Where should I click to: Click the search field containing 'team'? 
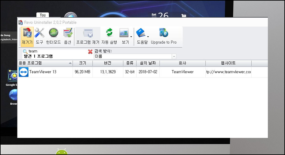(58, 51)
